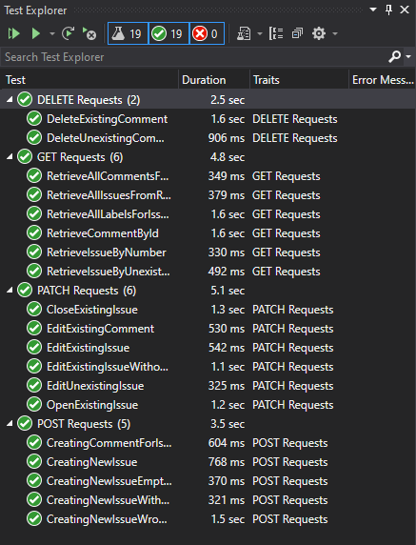Click the green Run button
Screen dimensions: 416x545
pyautogui.click(x=36, y=33)
